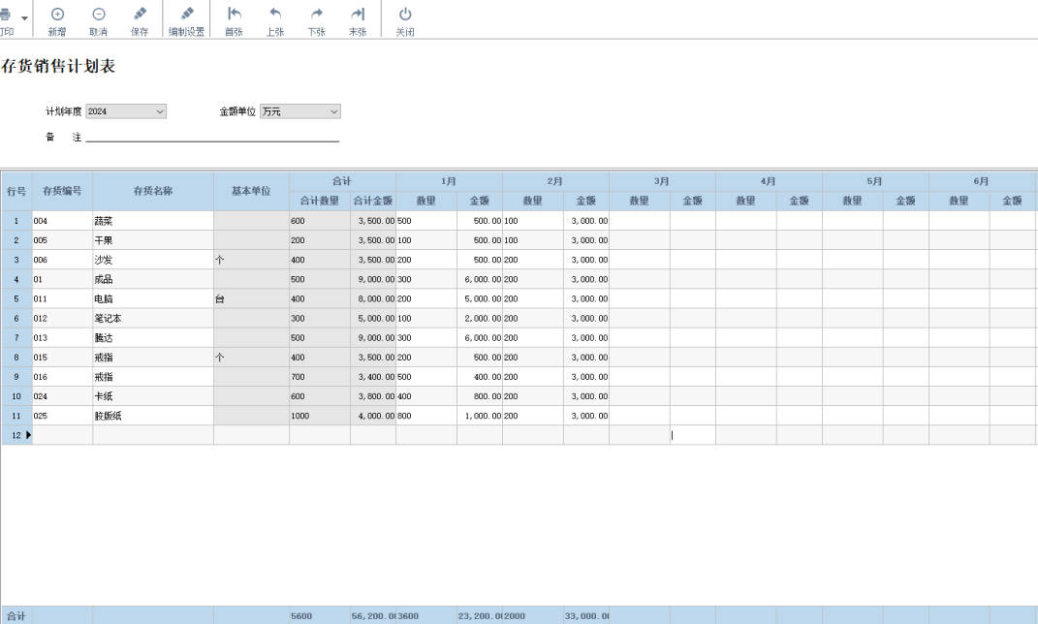Click the 1月 month header

click(449, 181)
